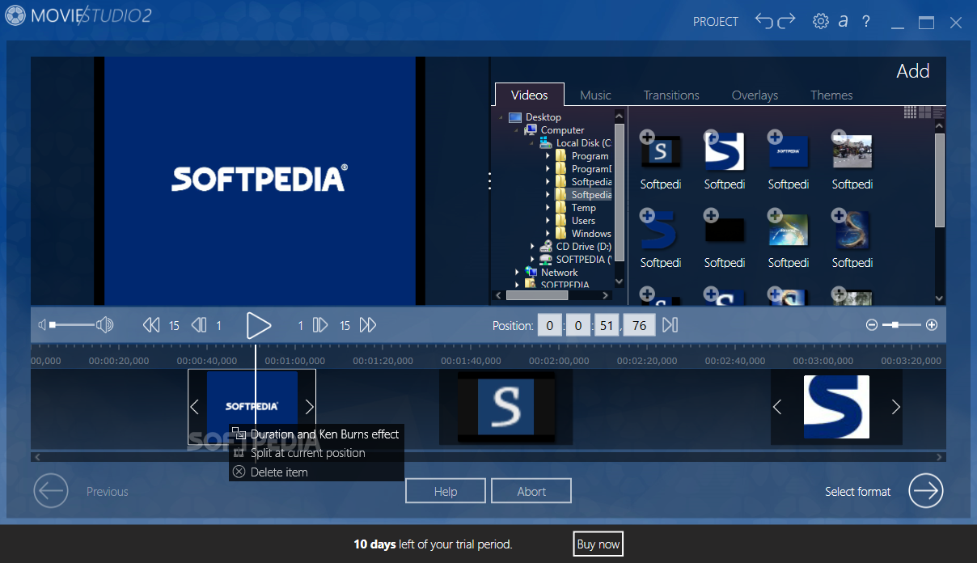Click the timeline horizontal scrollbar right arrow
This screenshot has height=563, width=977.
coord(939,457)
